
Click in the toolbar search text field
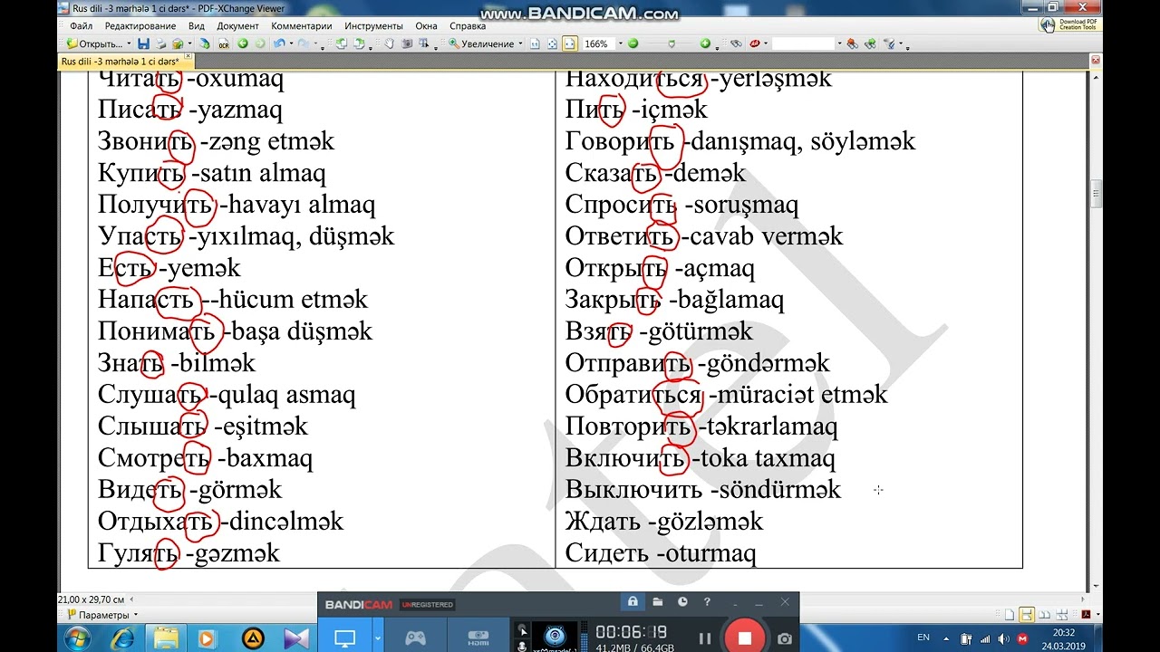803,43
